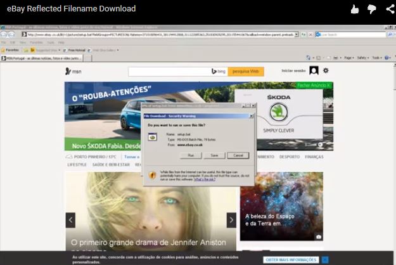Advance to next carousel slide arrow
396x265 pixels.
tap(232, 220)
